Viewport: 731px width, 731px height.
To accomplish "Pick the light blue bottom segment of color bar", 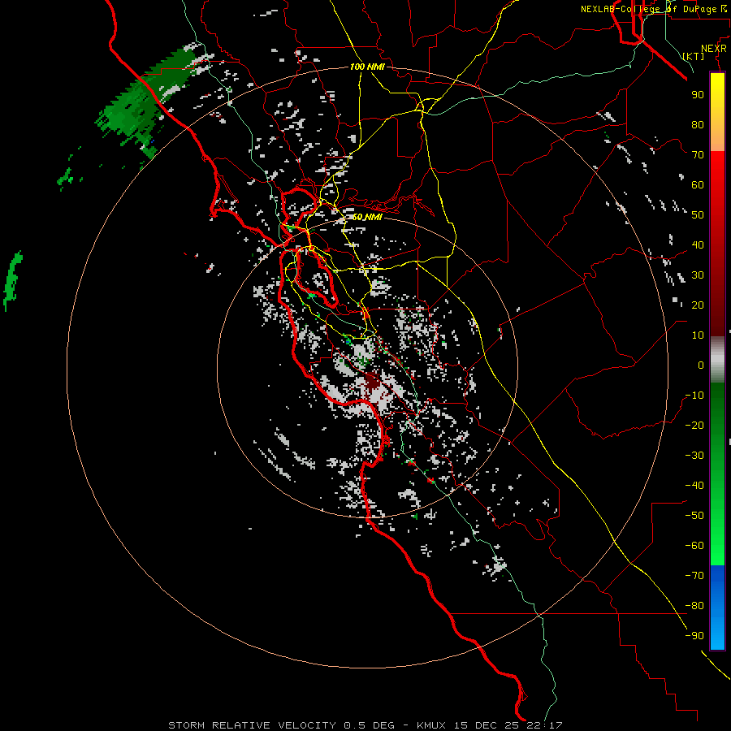I will tap(717, 634).
